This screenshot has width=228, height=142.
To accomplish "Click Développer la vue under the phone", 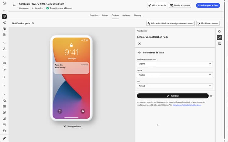I will point(72,126).
